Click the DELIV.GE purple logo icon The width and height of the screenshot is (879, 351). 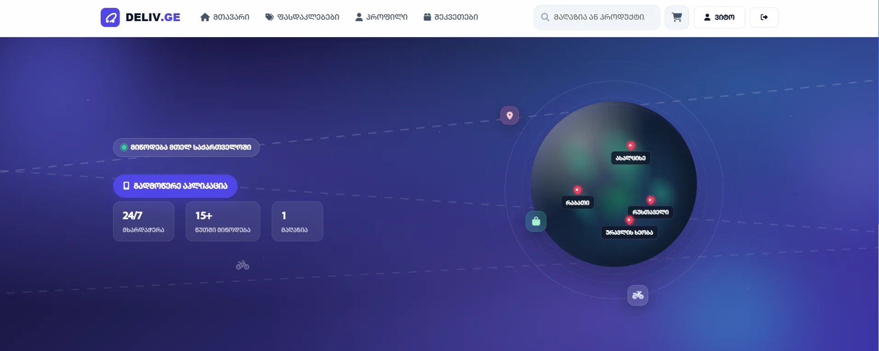tap(110, 17)
